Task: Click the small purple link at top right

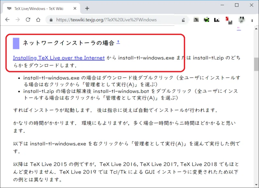Action: [239, 29]
